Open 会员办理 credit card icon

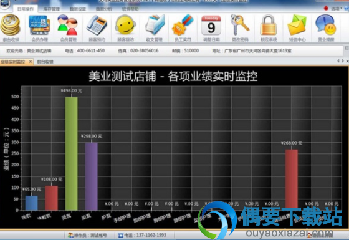pyautogui.click(x=39, y=26)
